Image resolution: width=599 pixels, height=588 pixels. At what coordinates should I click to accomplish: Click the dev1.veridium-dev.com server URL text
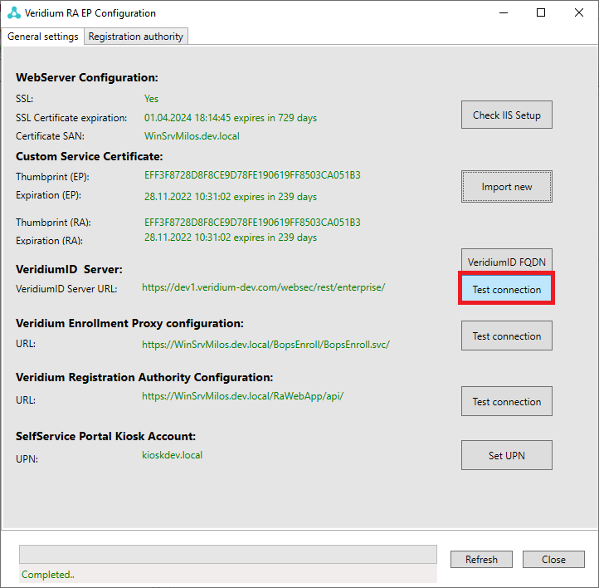(263, 287)
